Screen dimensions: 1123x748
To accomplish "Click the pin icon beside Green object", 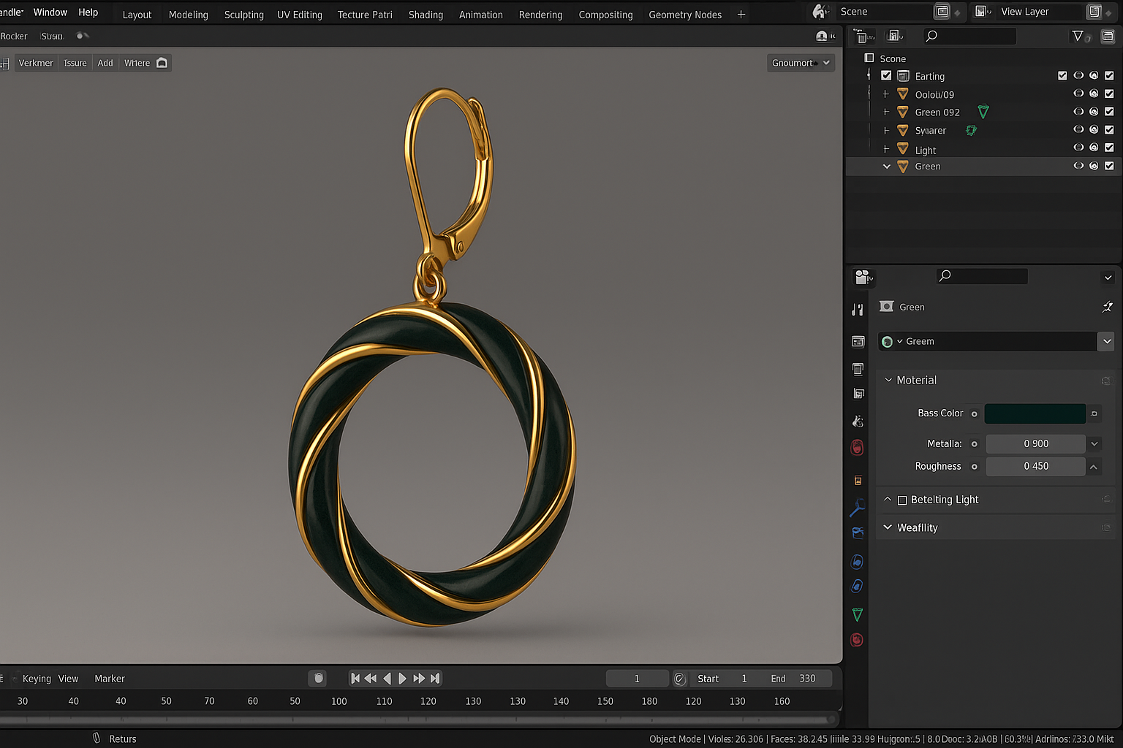I will (x=1107, y=307).
